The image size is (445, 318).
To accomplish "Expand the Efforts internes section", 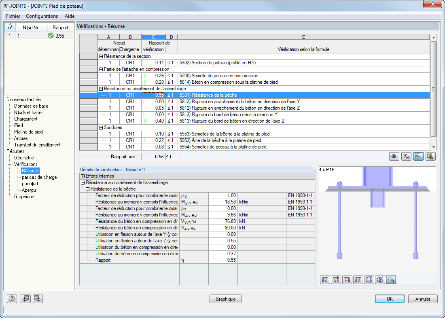I will tap(83, 176).
